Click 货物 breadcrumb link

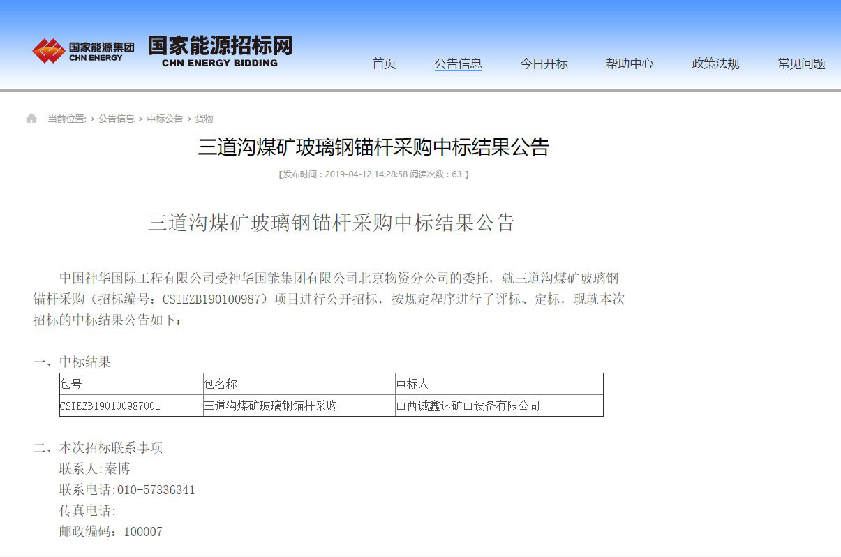[204, 119]
